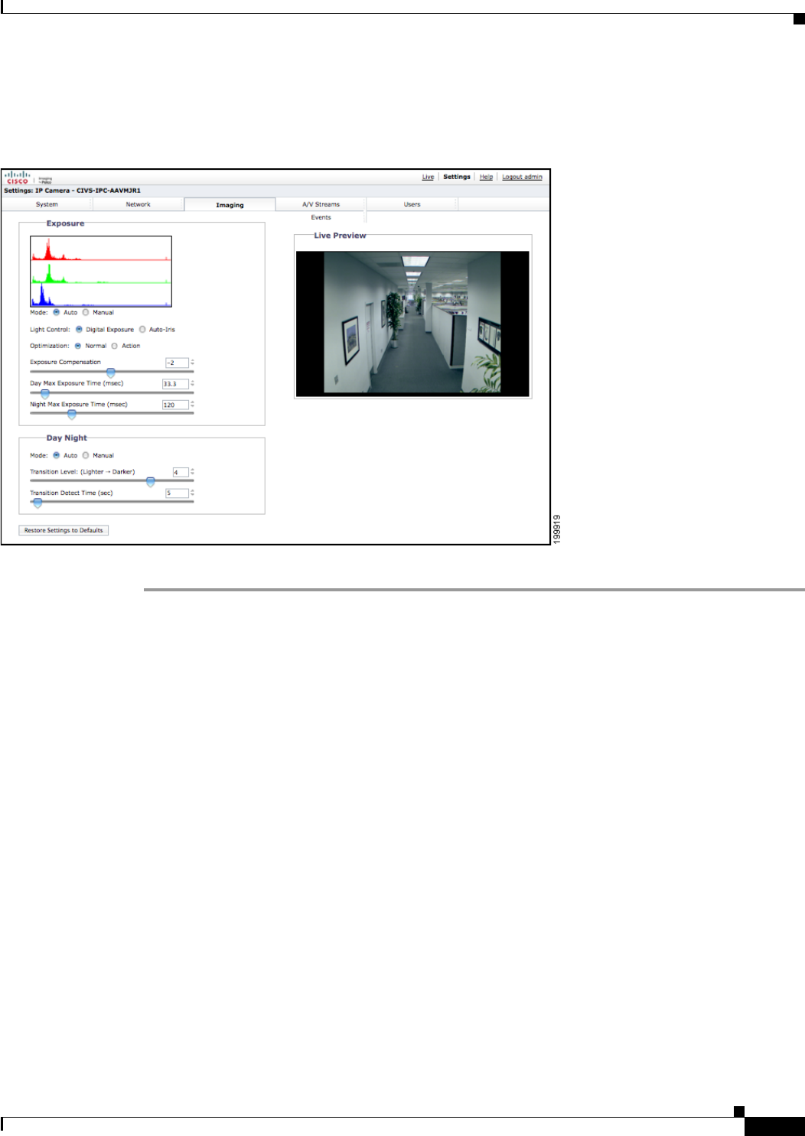This screenshot has width=805, height=1136.
Task: Open the Help link
Action: (486, 177)
